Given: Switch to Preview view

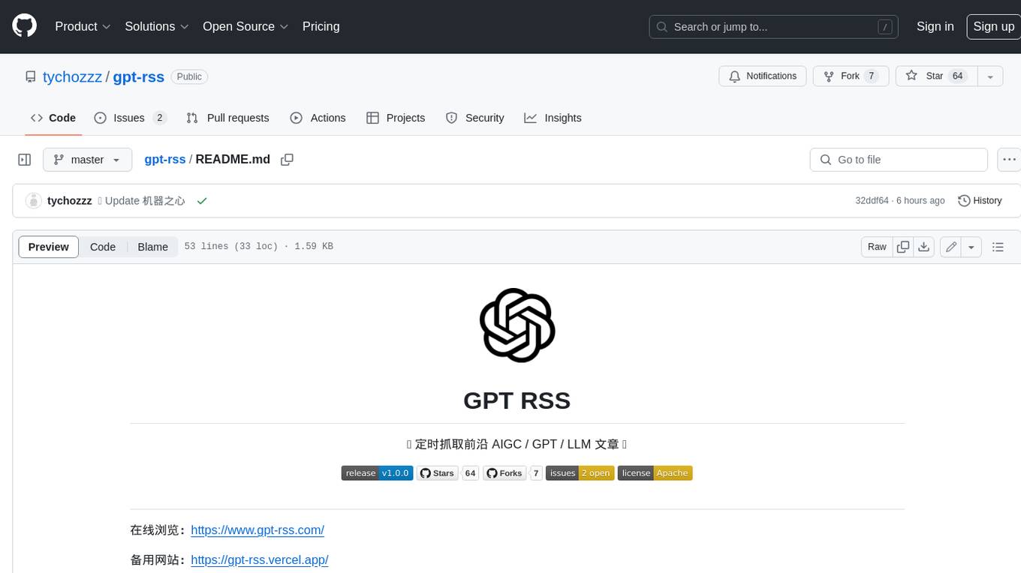Looking at the screenshot, I should click(x=49, y=247).
